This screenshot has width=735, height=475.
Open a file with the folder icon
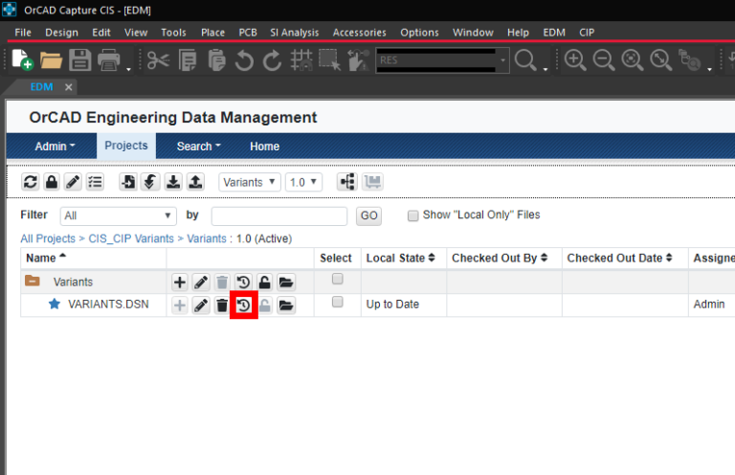click(51, 60)
